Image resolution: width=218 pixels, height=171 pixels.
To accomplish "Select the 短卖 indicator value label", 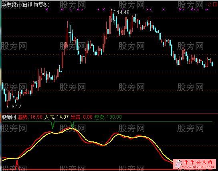I will point(108,117).
